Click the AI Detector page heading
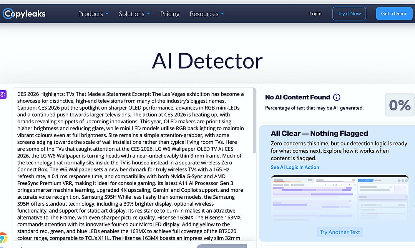Image resolution: width=415 pixels, height=248 pixels. tap(207, 61)
